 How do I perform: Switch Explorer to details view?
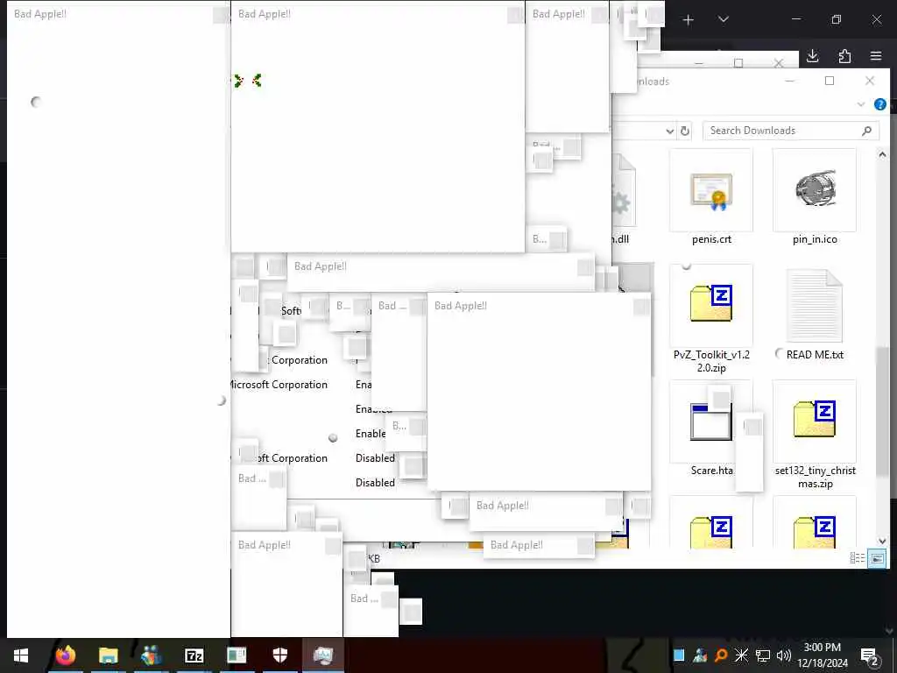[857, 558]
